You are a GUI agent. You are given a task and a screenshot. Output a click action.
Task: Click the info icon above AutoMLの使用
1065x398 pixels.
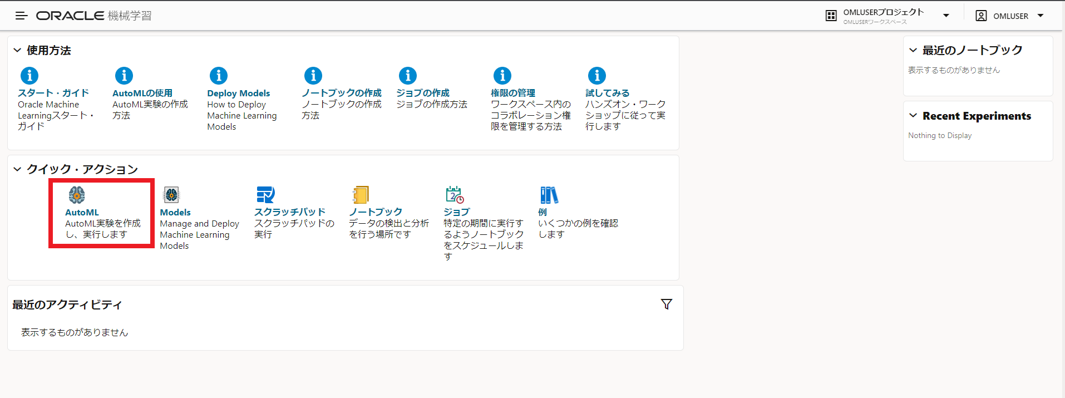[x=124, y=75]
